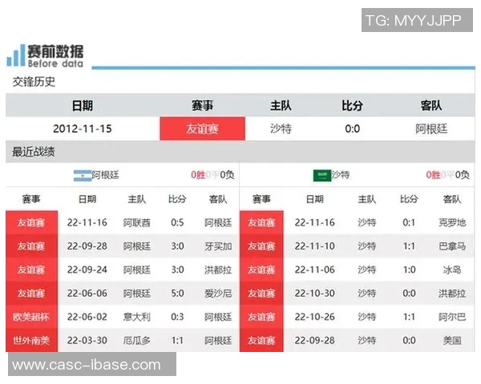Click the 1:0 score in the 冰岛 row
Image resolution: width=481 pixels, height=384 pixels.
click(x=409, y=270)
